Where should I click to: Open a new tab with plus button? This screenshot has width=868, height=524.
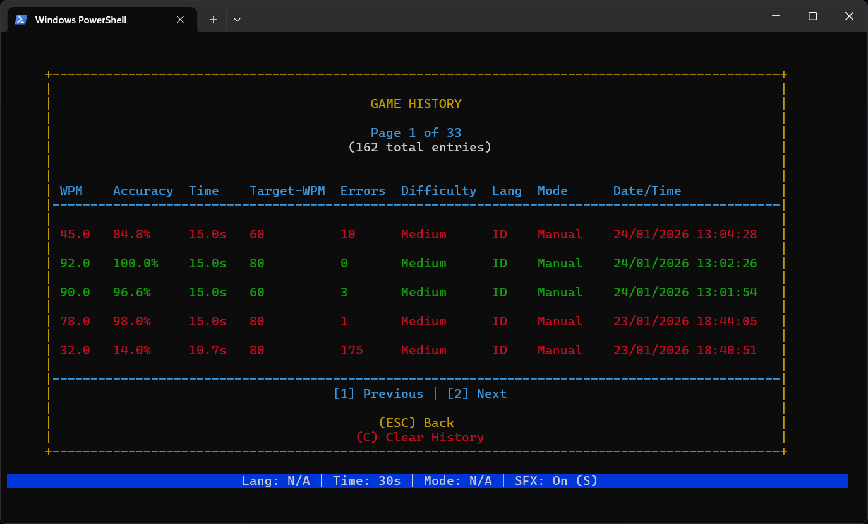(214, 20)
